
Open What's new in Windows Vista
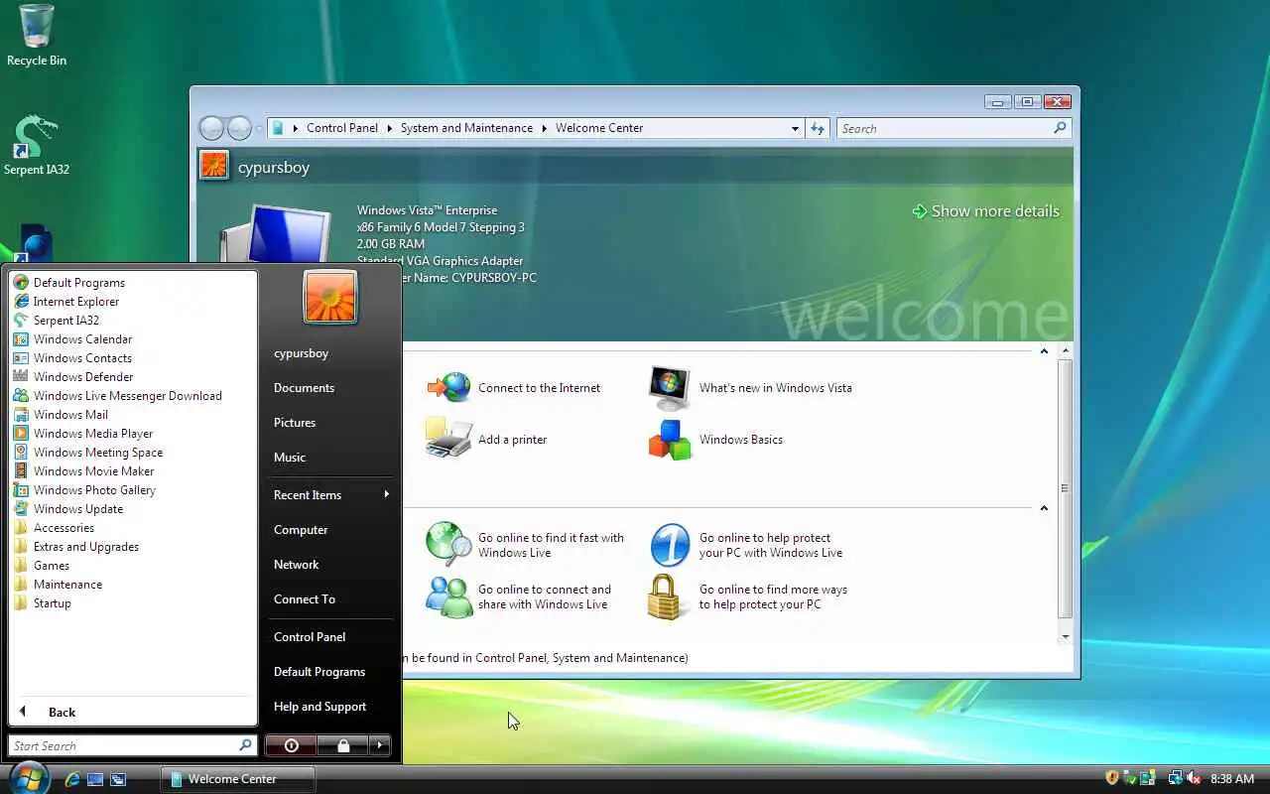[750, 388]
